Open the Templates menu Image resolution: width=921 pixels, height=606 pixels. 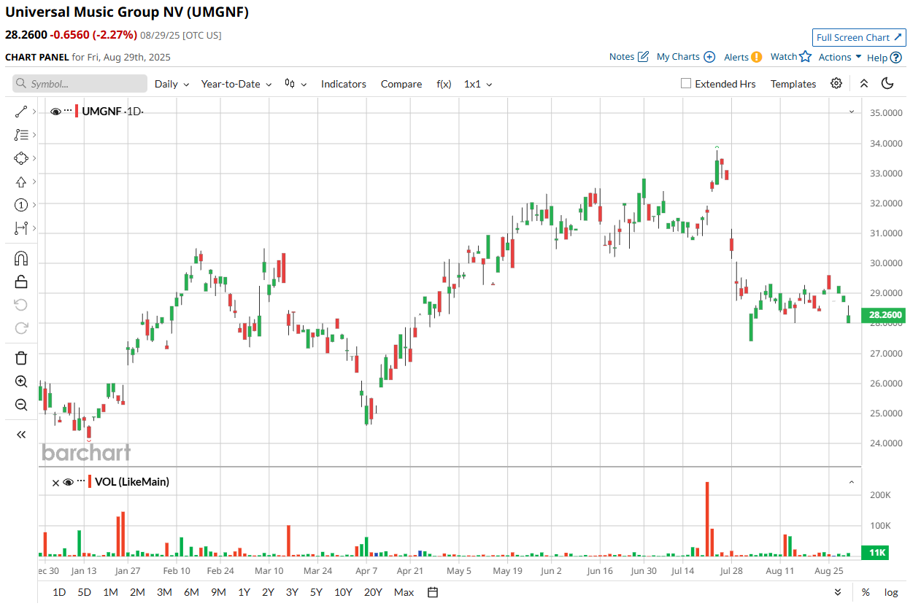793,84
